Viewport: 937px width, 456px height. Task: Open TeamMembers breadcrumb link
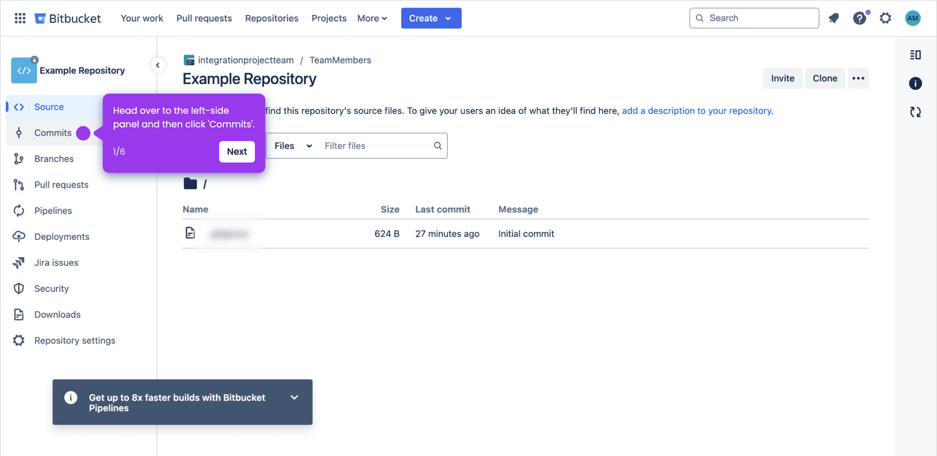click(340, 60)
